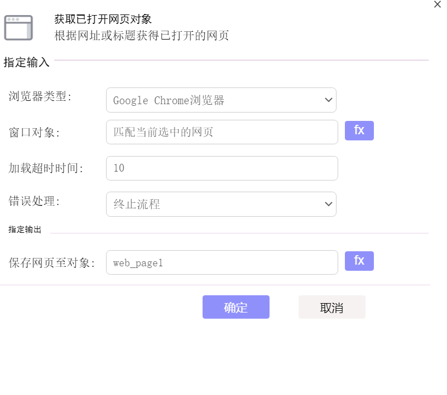Image resolution: width=447 pixels, height=395 pixels.
Task: Open the 浏览器类型 Google Chrome dropdown
Action: pos(221,100)
